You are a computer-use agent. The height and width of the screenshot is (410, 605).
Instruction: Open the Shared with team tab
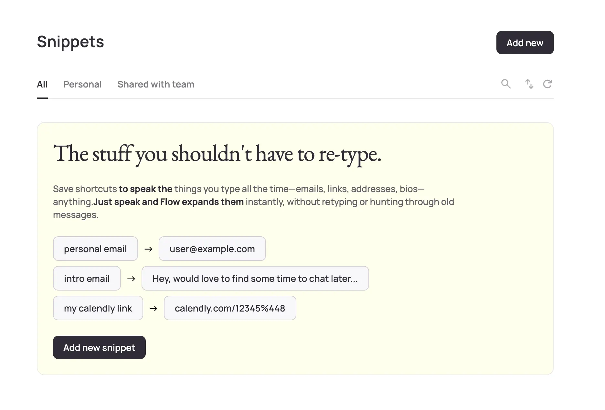click(x=156, y=84)
